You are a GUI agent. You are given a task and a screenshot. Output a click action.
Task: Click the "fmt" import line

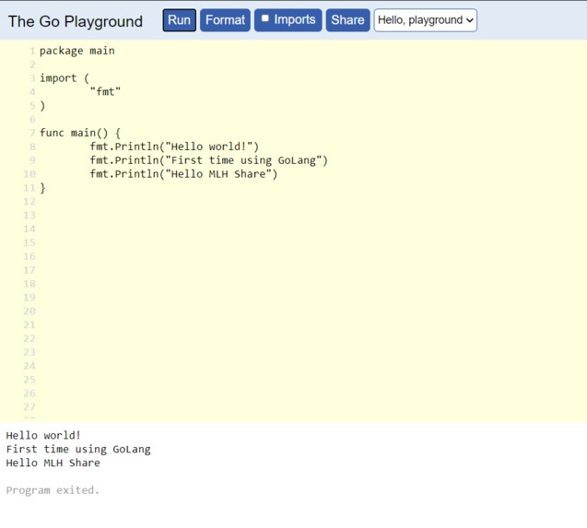point(105,92)
